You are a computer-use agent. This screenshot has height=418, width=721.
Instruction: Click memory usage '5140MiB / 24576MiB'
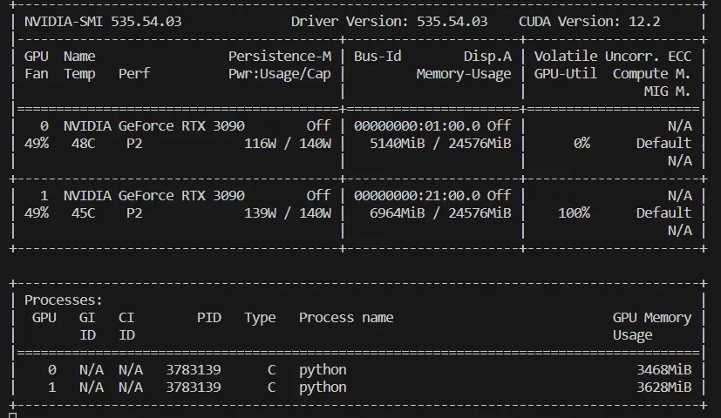click(x=440, y=144)
